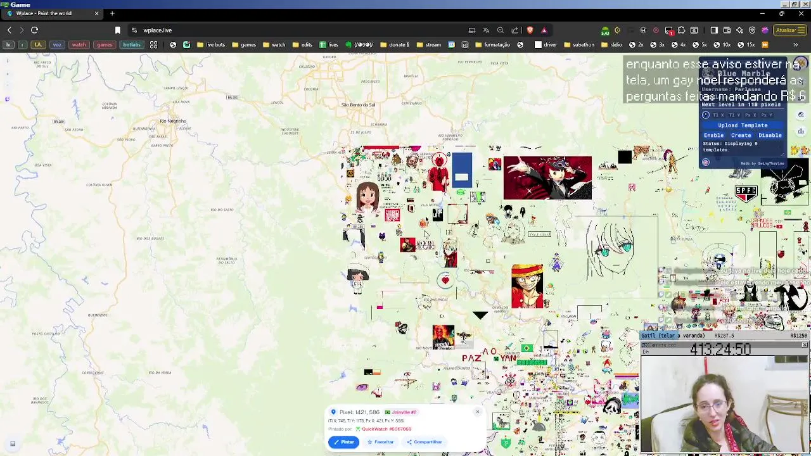Screen dimensions: 811x456
Task: Click Upload Template in Blue Marble
Action: pyautogui.click(x=743, y=125)
